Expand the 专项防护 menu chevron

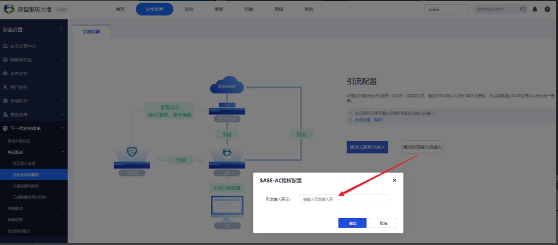tap(63, 101)
